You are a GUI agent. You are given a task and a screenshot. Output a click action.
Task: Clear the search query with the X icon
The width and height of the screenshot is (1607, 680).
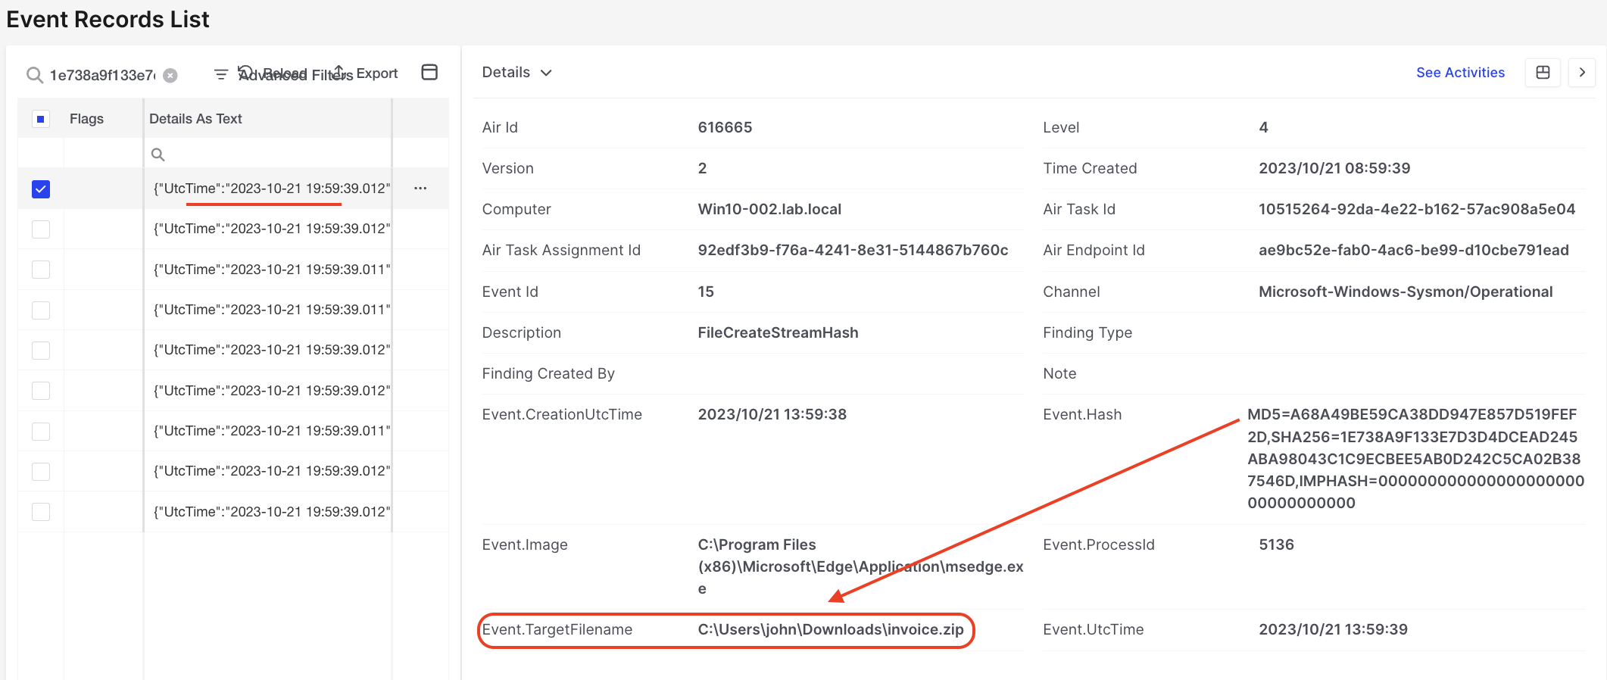(170, 75)
